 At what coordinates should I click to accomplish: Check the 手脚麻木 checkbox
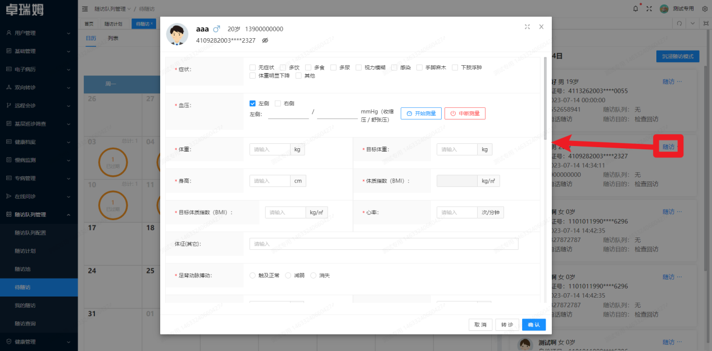[420, 67]
